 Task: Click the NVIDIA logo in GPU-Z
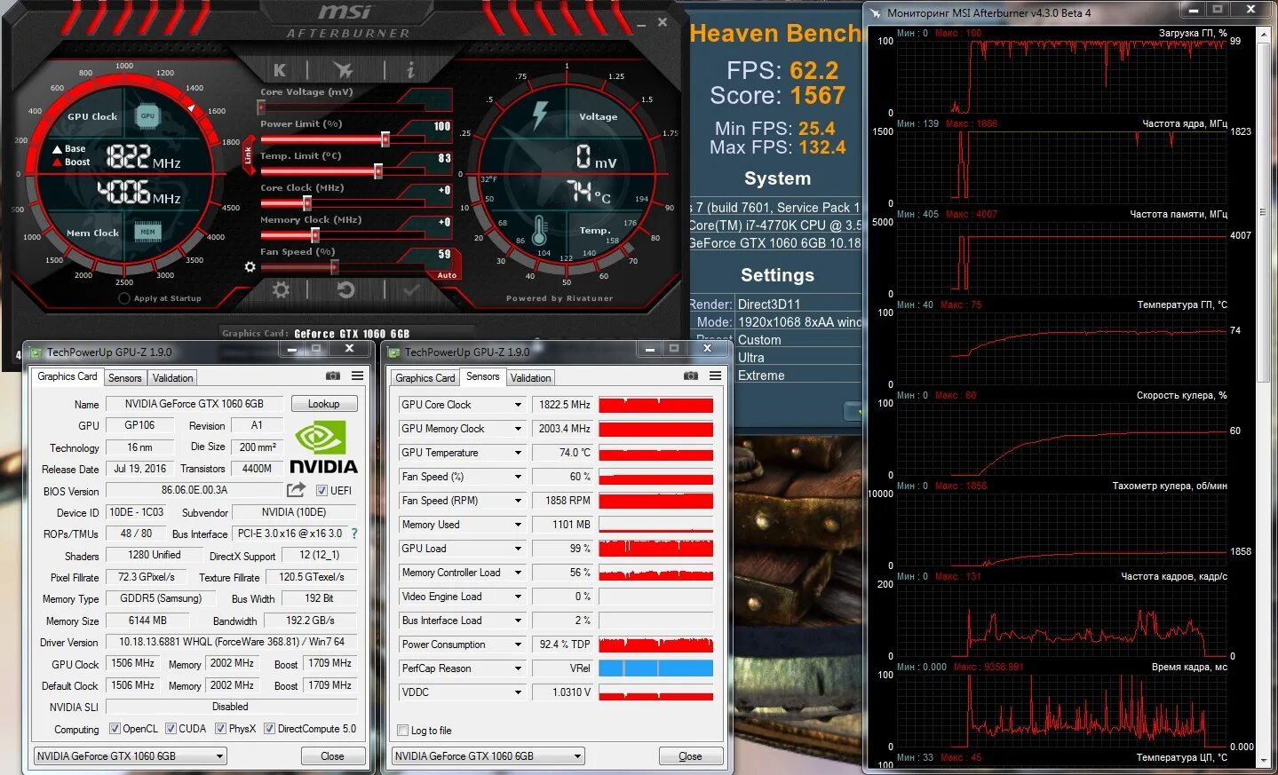323,448
